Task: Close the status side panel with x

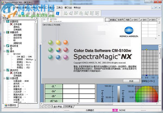Action: click(37, 18)
